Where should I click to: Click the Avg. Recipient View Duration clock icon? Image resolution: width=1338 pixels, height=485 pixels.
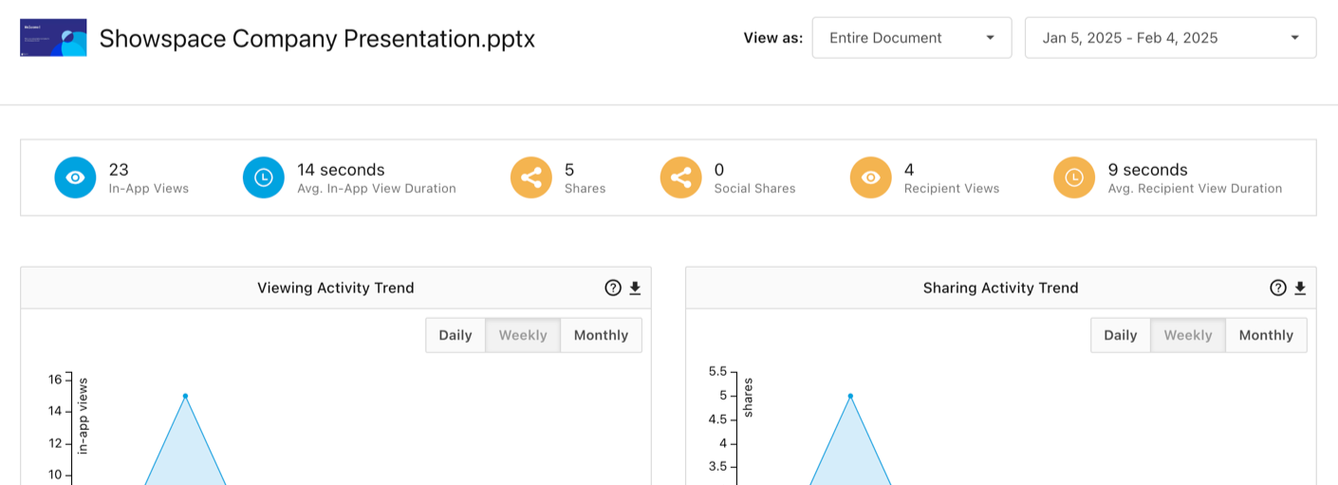click(x=1074, y=177)
